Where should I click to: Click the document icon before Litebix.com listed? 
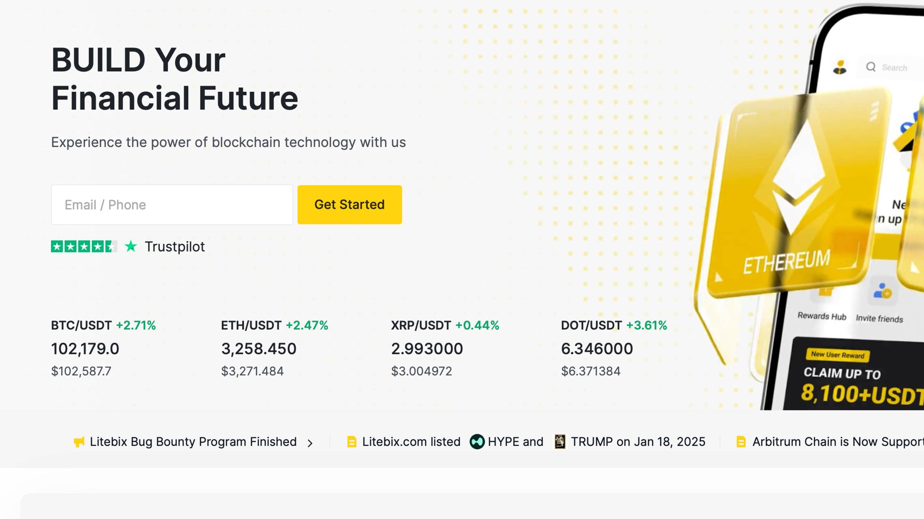point(352,442)
